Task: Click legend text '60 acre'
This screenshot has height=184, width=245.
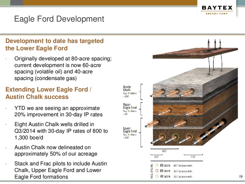Action: pyautogui.click(x=165, y=171)
